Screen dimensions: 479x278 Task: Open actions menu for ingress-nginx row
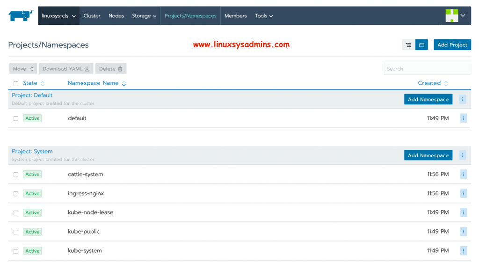pyautogui.click(x=464, y=193)
